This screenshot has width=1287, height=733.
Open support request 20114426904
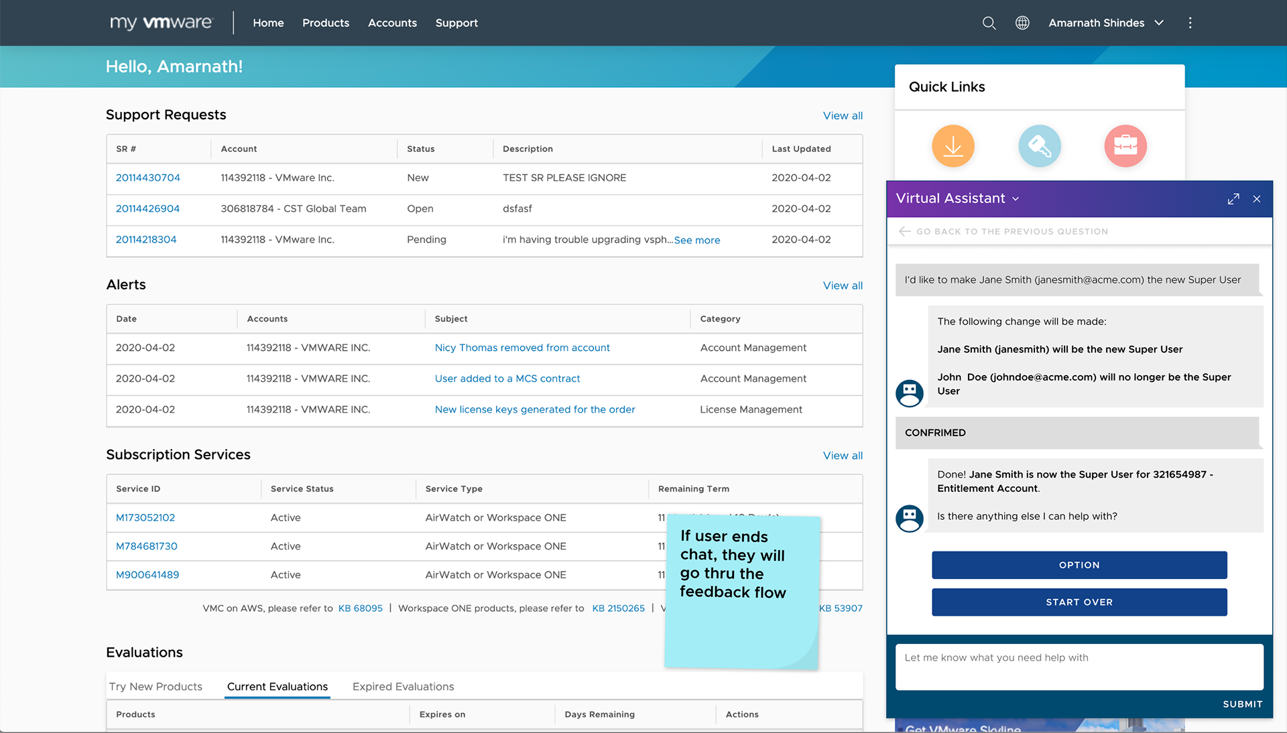tap(147, 208)
